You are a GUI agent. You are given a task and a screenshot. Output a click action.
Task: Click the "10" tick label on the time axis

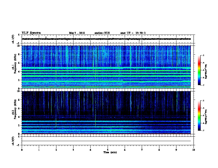tap(194, 150)
